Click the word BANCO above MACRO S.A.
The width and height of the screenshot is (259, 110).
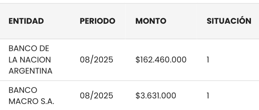23,90
